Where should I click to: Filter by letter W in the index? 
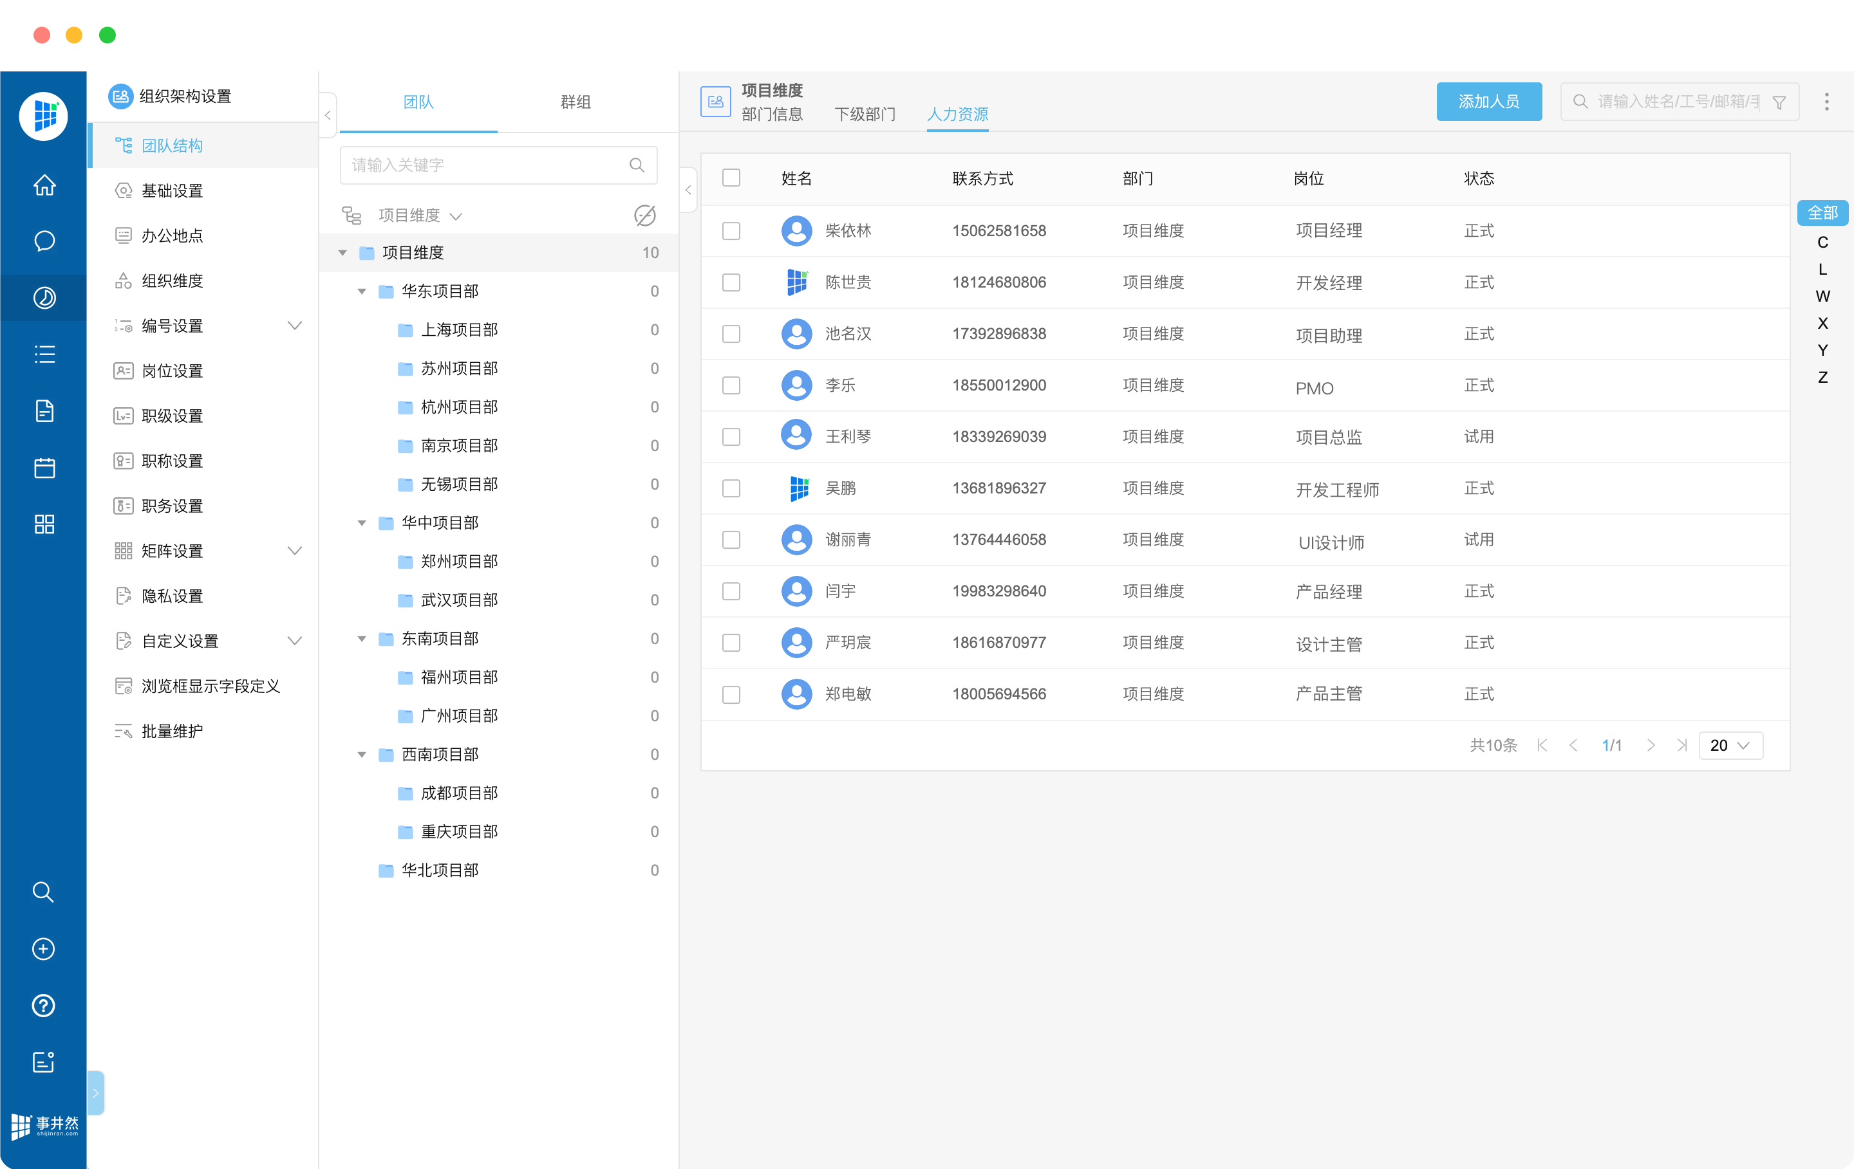1822,297
